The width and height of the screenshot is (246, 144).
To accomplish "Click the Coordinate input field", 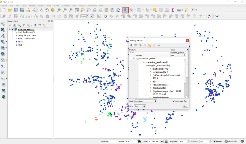I will (x=123, y=142).
